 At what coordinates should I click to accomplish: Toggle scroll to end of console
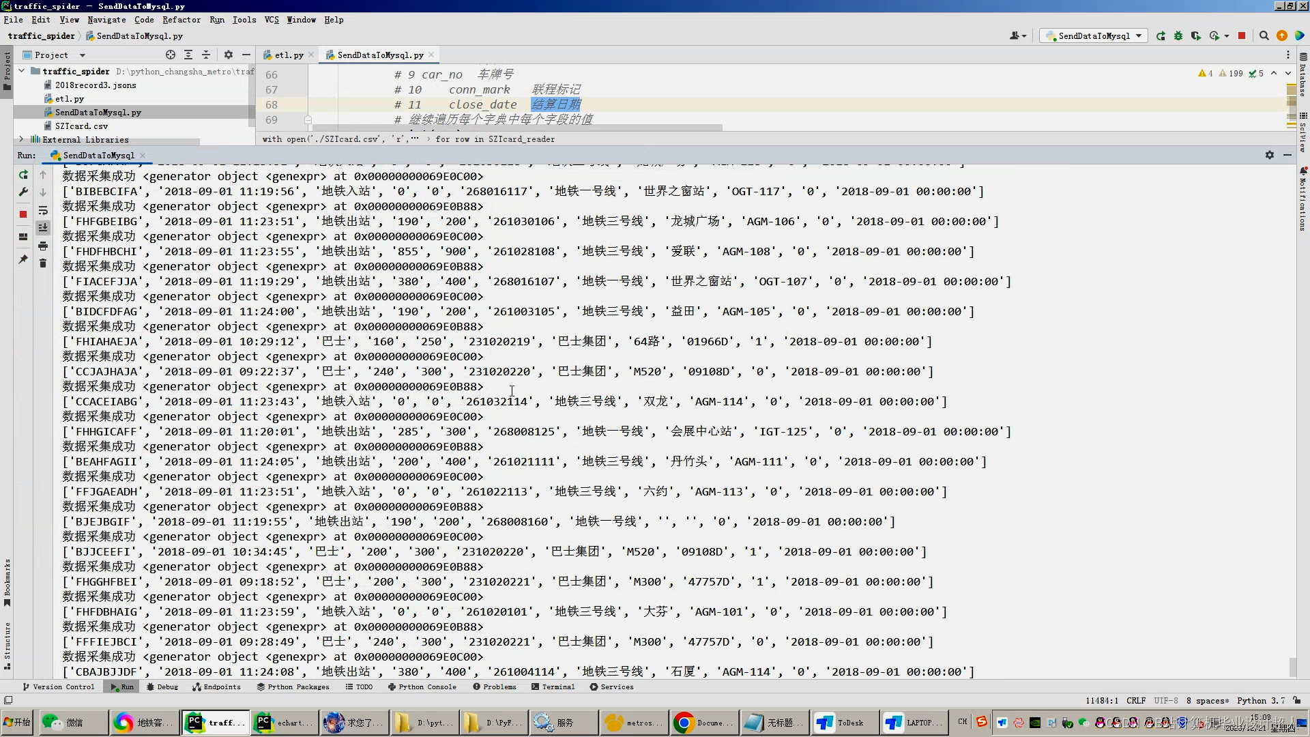(x=43, y=228)
